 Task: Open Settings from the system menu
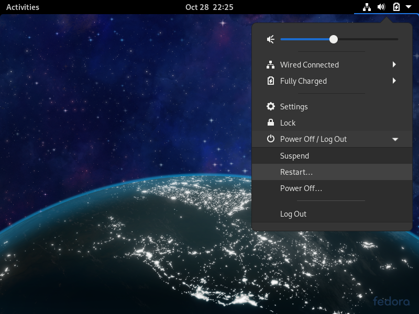(332, 107)
